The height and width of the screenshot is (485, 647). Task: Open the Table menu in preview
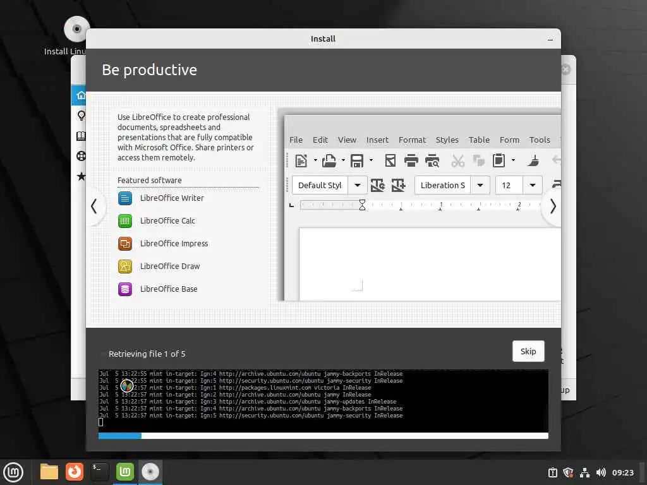pyautogui.click(x=479, y=140)
